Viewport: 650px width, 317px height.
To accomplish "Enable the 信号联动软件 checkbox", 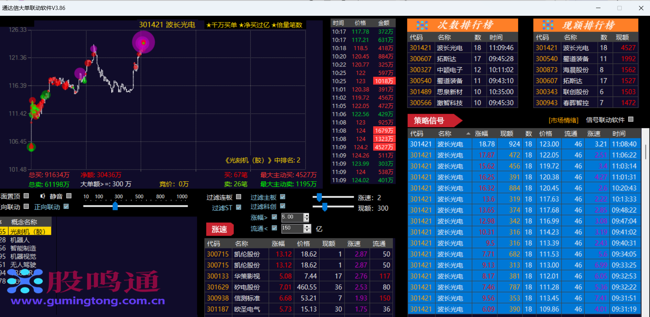I will (631, 119).
